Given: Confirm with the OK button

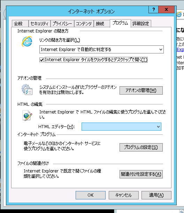Looking at the screenshot, I should coord(91,195).
